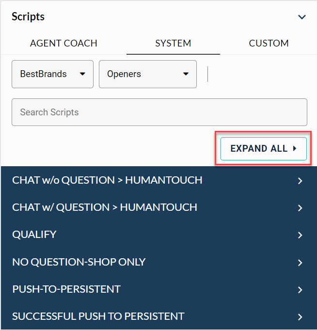Open the SUCCESSFUL PUSH TO PERSISTENT label

(x=98, y=316)
